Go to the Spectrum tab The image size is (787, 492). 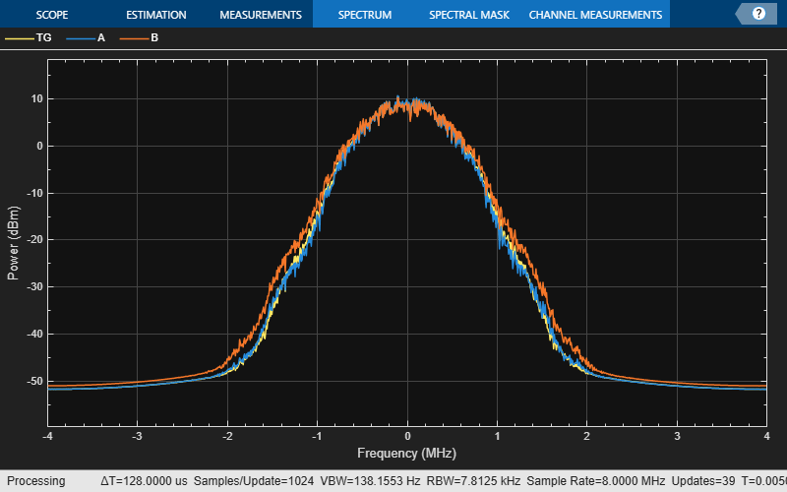click(364, 15)
